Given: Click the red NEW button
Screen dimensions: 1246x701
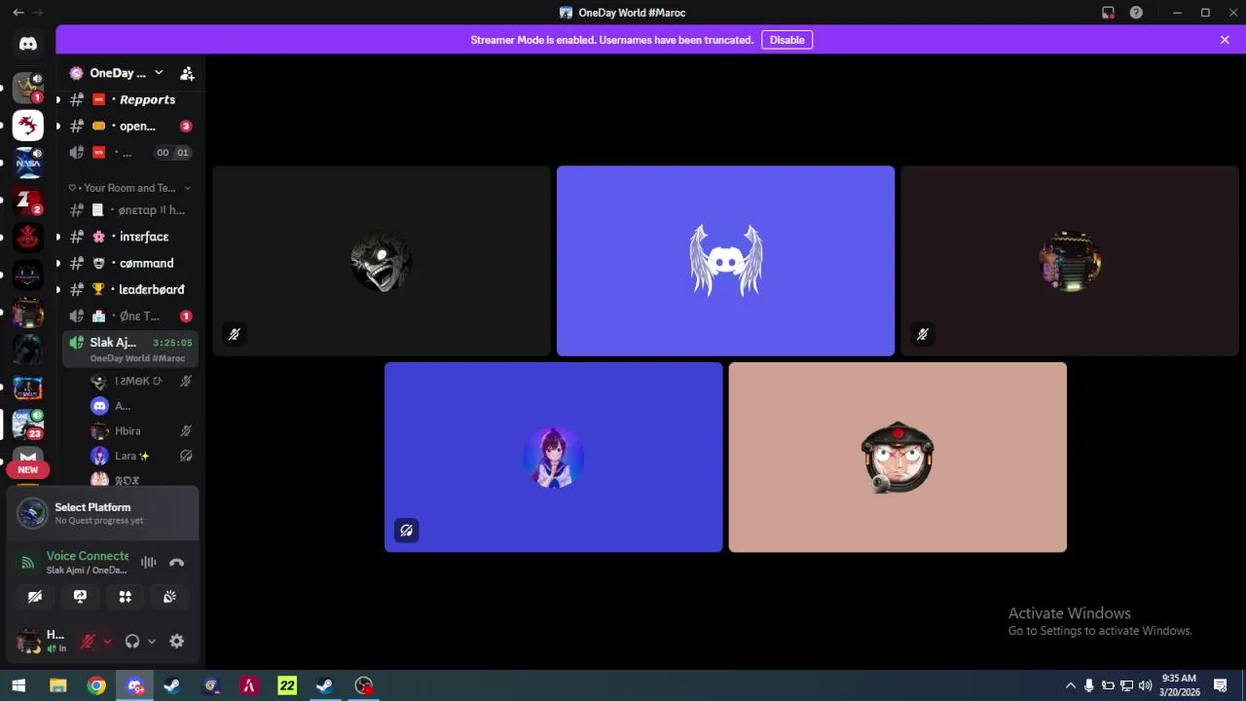Looking at the screenshot, I should tap(27, 469).
